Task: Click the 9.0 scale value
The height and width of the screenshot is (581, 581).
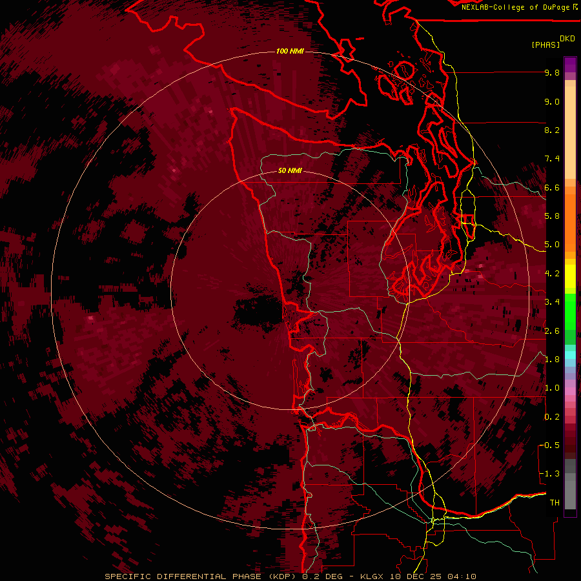Action: [552, 102]
